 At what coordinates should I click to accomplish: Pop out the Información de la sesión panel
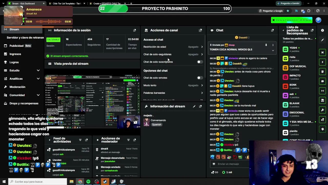point(135,30)
